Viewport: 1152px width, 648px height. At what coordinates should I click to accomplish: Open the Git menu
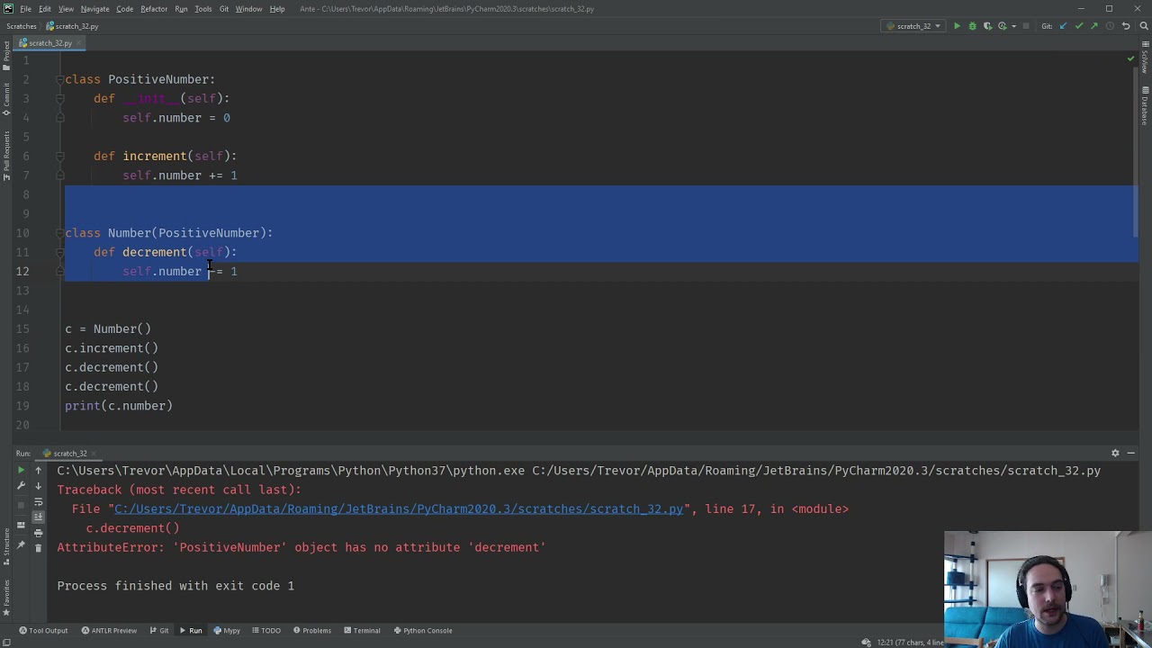pyautogui.click(x=224, y=9)
